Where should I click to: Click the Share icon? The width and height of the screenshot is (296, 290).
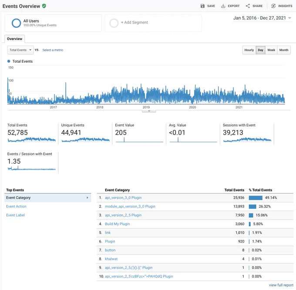pos(248,6)
